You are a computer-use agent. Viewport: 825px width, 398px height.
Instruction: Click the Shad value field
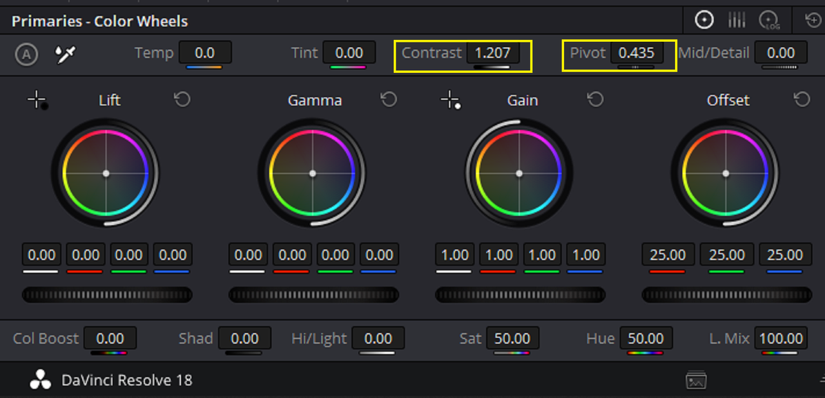point(245,338)
